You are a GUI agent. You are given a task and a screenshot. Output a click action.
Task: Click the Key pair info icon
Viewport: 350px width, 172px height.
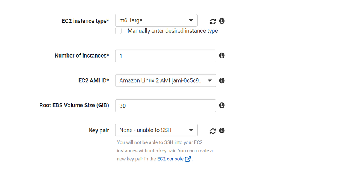(x=222, y=130)
